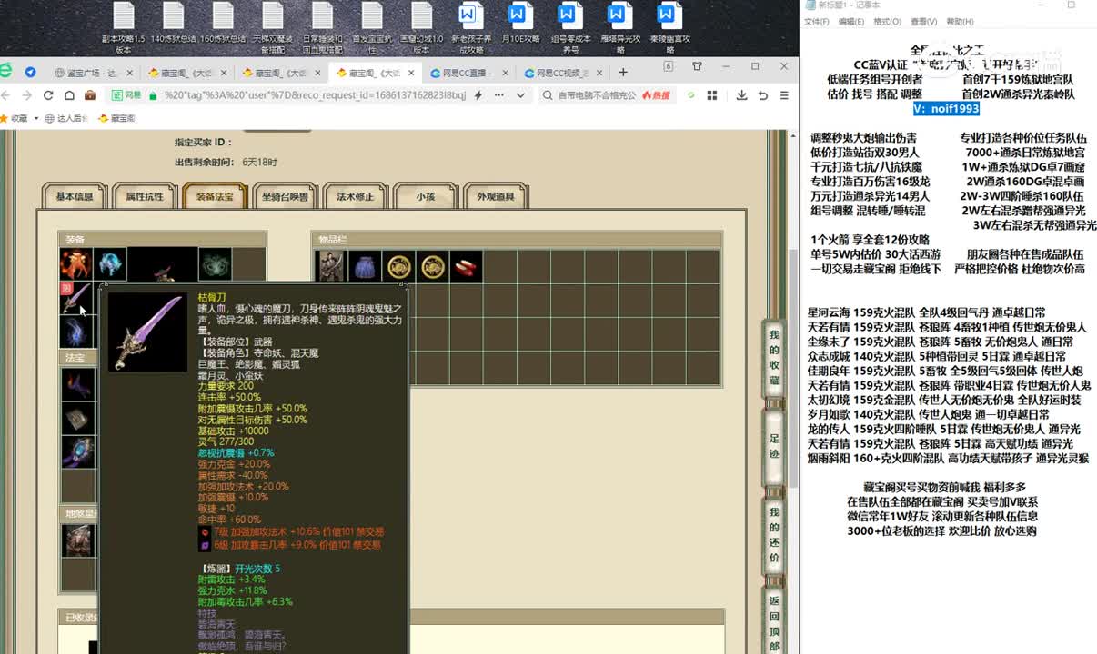Viewport: 1097px width, 654px height.
Task: Click the orange flame equipment icon
Action: pyautogui.click(x=75, y=264)
